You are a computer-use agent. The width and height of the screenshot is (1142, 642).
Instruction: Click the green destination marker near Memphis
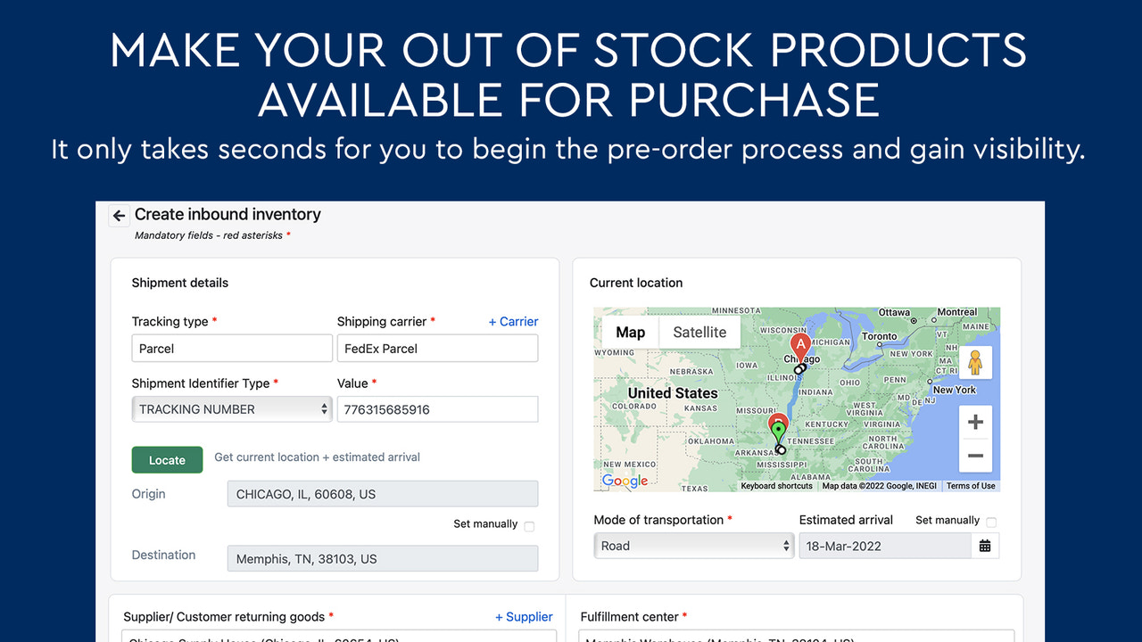coord(779,429)
